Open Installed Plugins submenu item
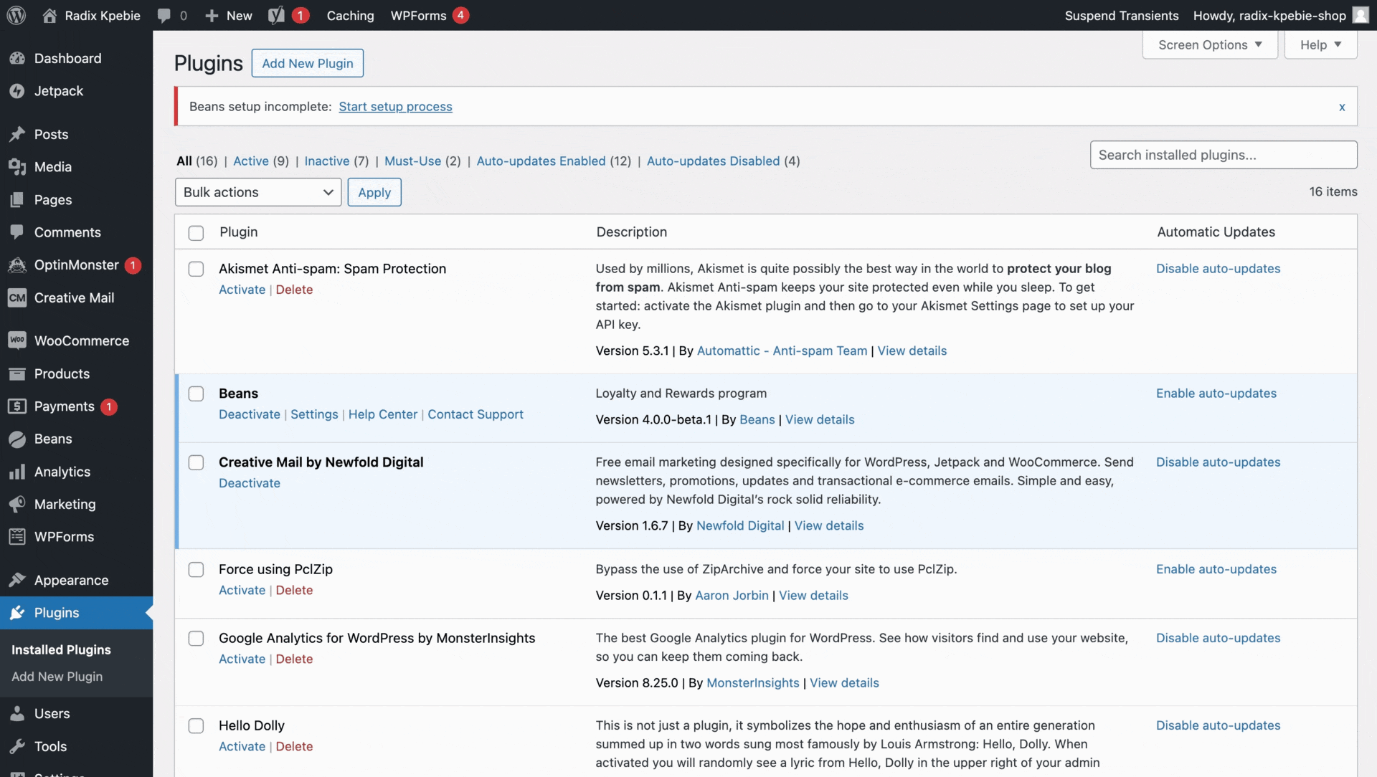This screenshot has width=1377, height=777. tap(61, 649)
